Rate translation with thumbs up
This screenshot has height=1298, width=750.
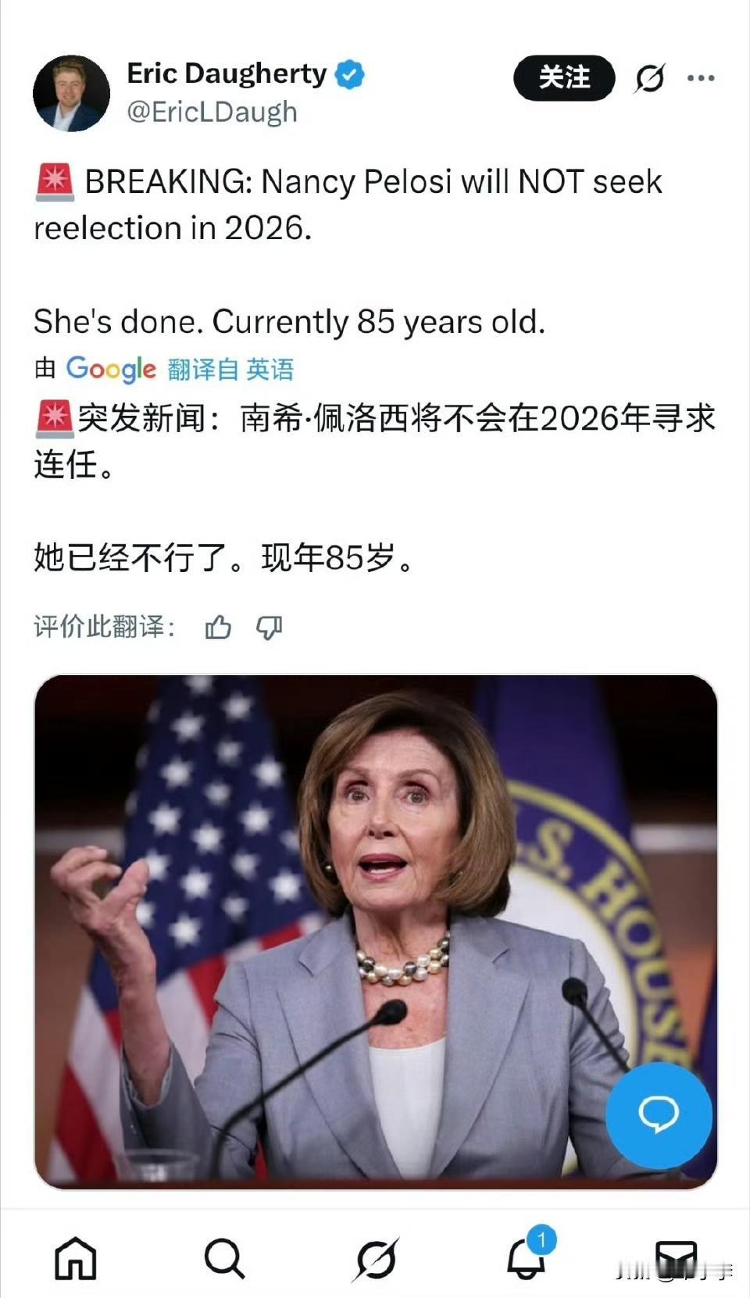point(218,627)
